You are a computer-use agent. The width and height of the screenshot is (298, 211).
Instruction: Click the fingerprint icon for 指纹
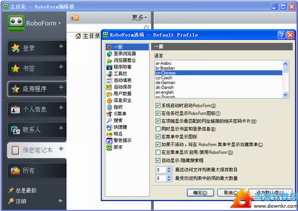tap(109, 107)
